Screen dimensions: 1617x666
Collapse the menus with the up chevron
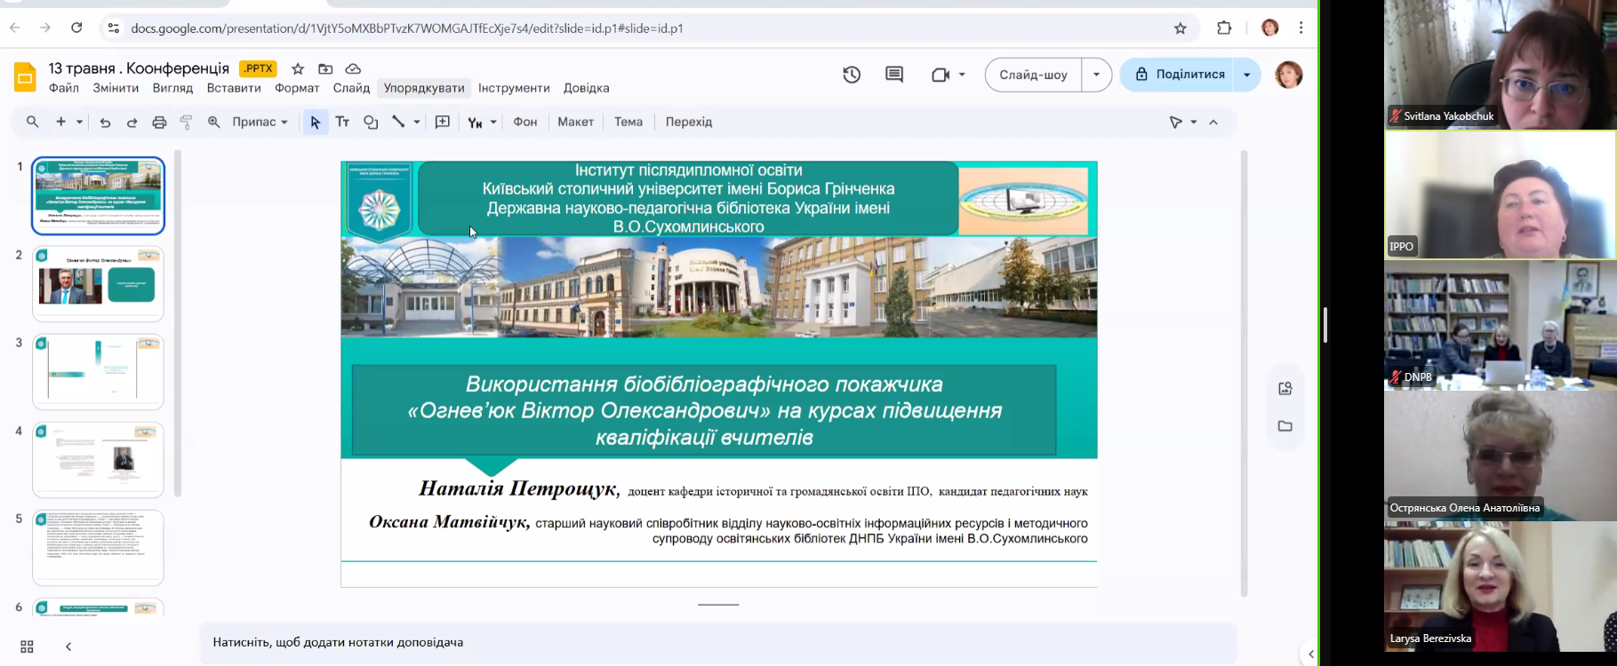tap(1213, 123)
